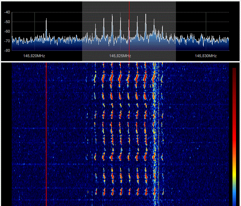The width and height of the screenshot is (241, 206).
Task: Click the -50 dB scale label
Action: (7, 22)
